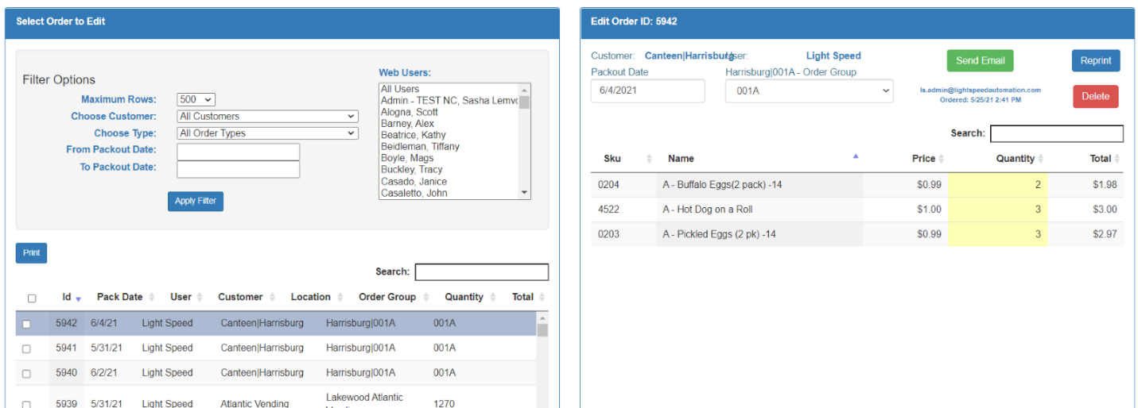Screen dimensions: 1138x408
Task: Edit quantity for Pickled Eggs row
Action: click(x=997, y=234)
